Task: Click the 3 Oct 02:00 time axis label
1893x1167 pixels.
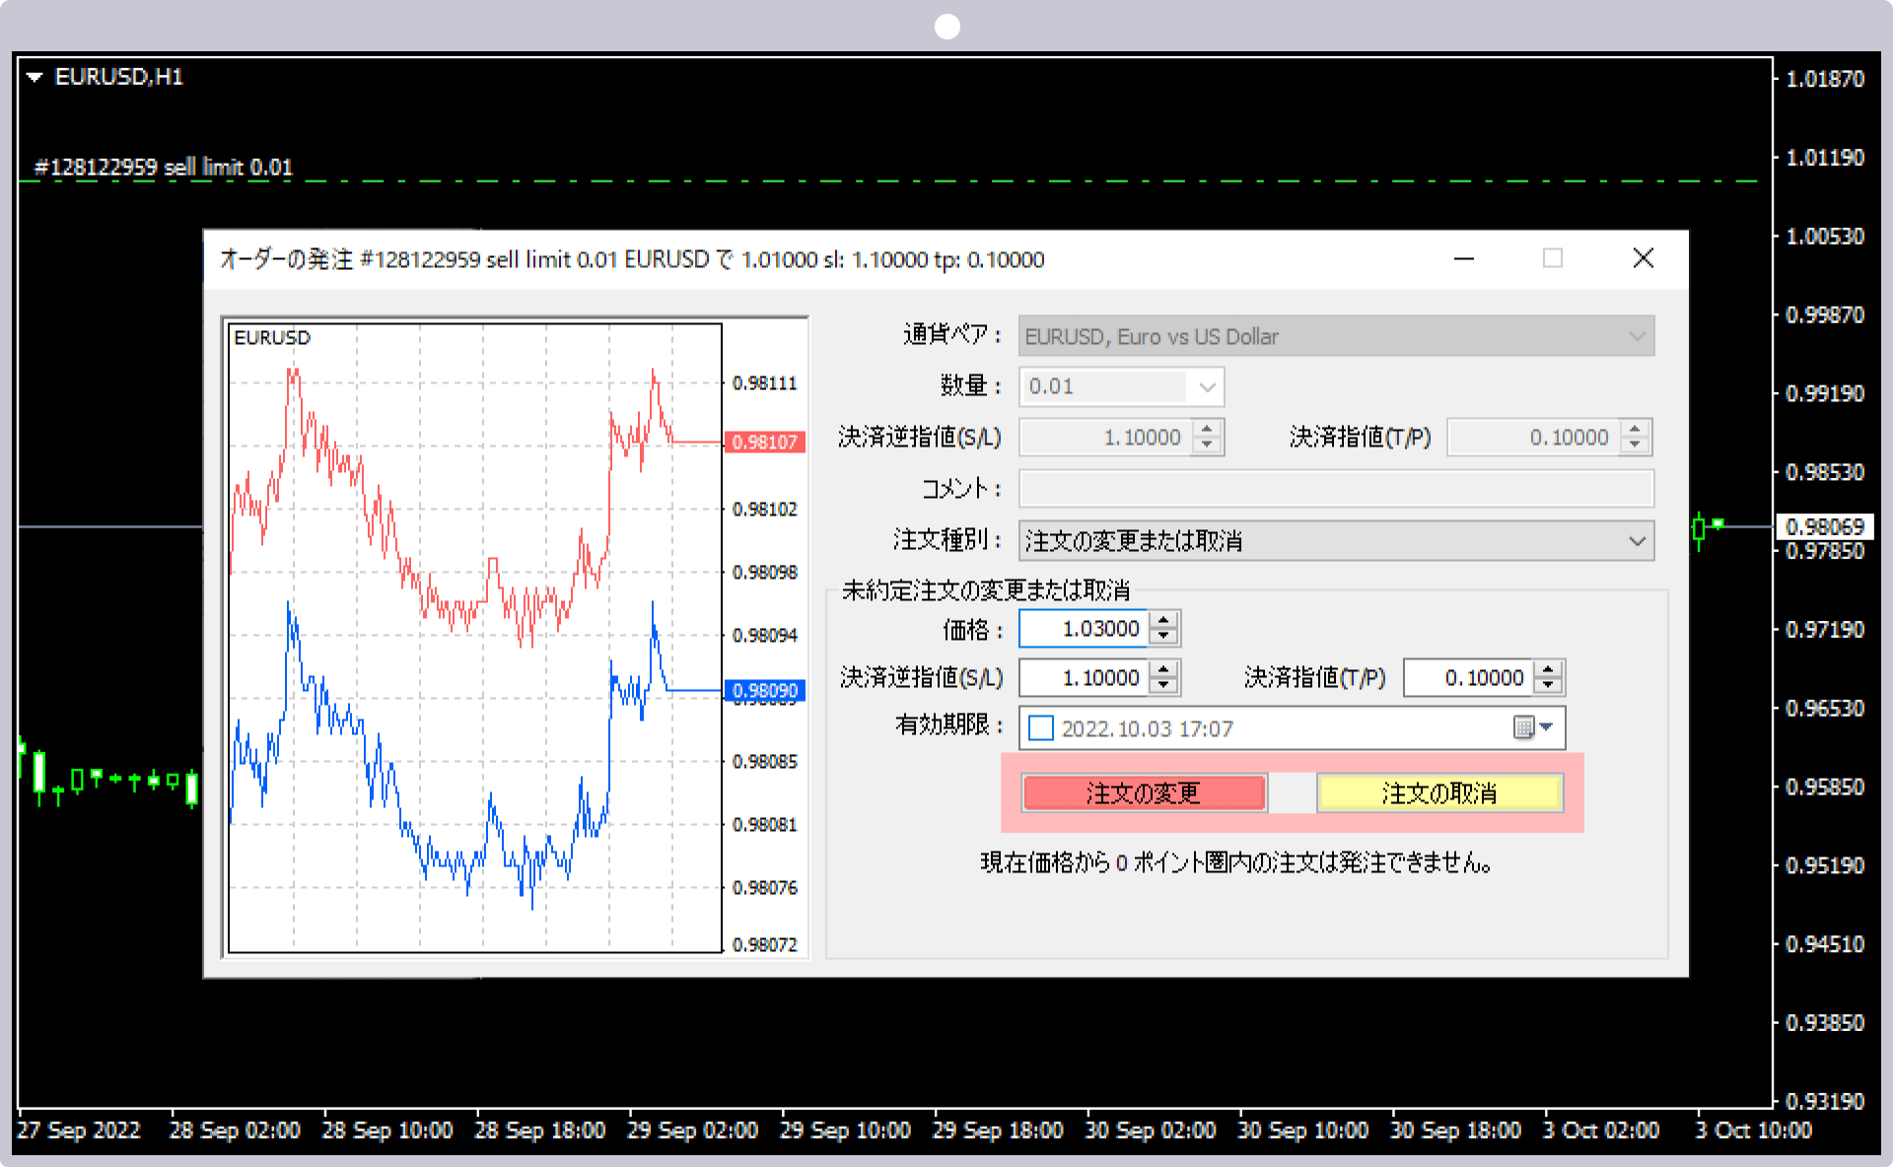Action: [1601, 1131]
